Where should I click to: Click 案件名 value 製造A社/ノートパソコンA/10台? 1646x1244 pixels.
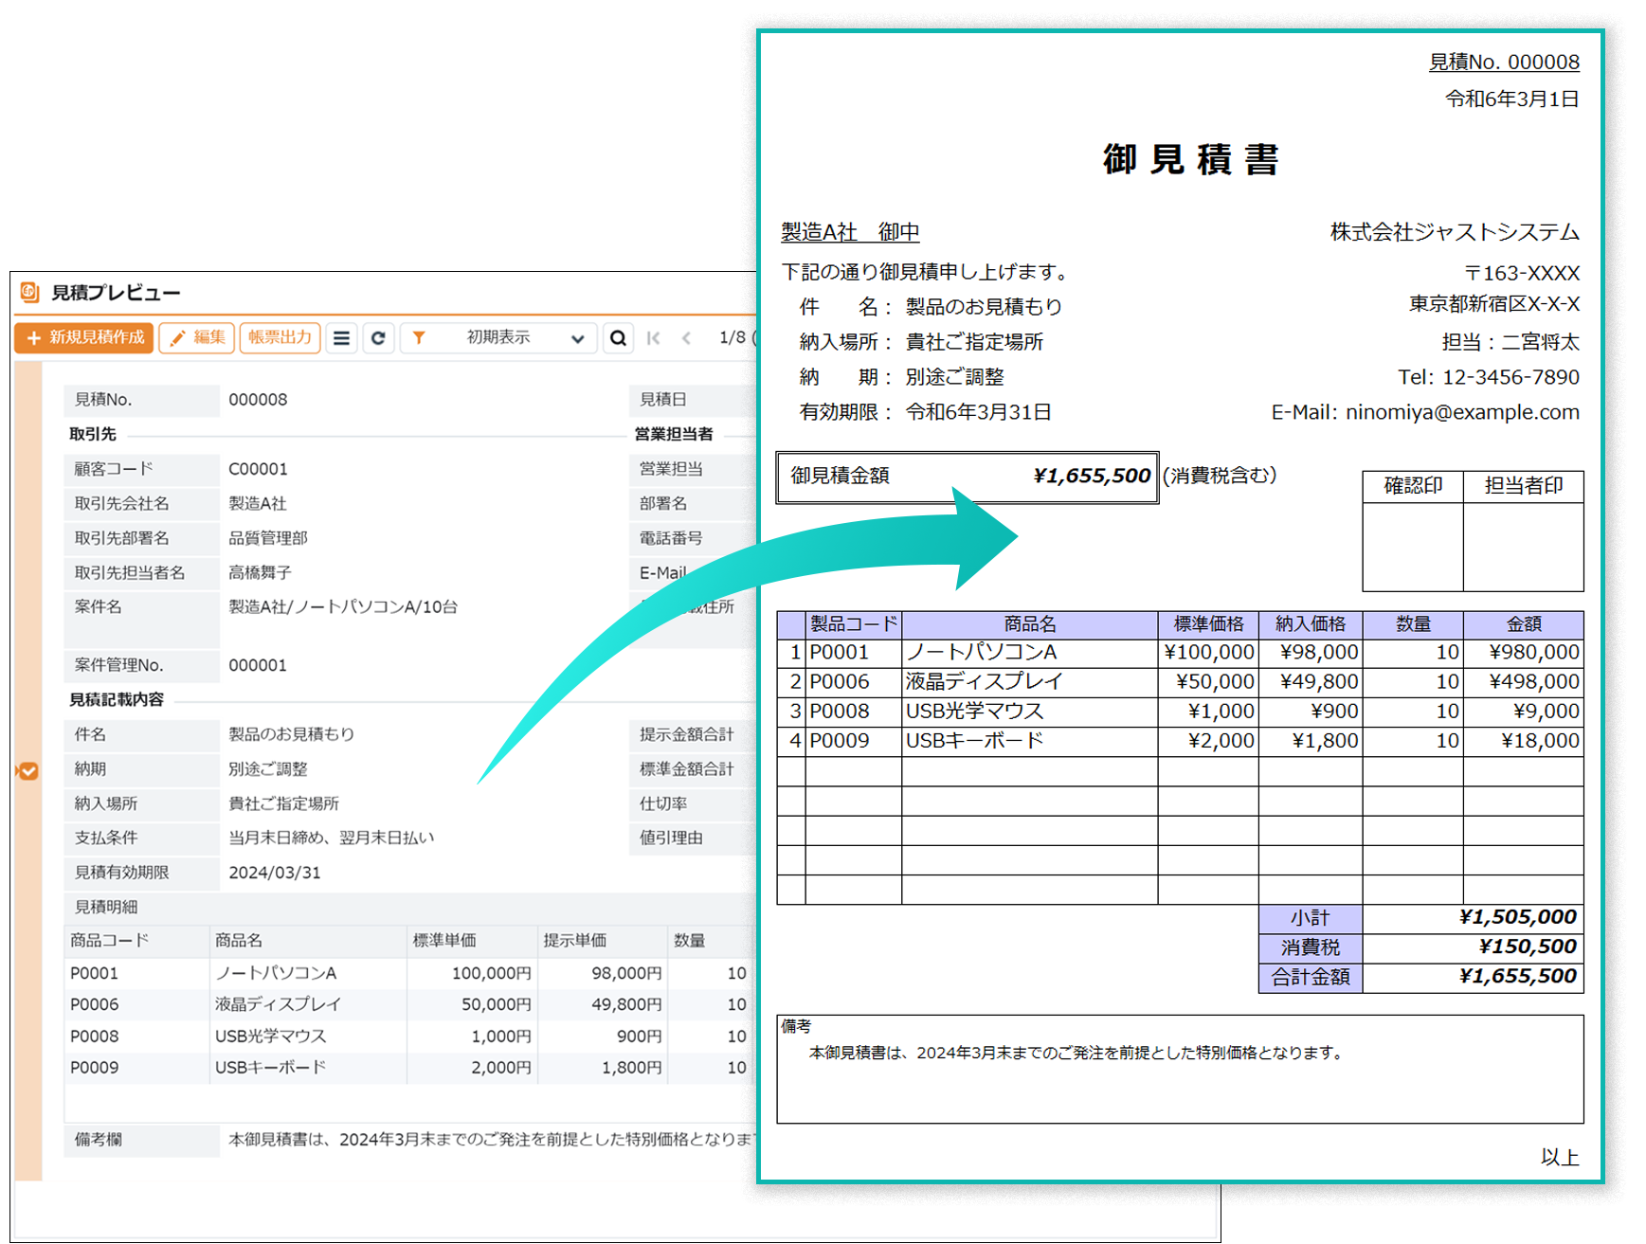click(343, 606)
